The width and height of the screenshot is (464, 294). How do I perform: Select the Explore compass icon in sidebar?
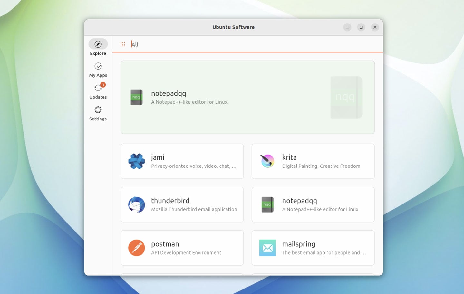tap(98, 44)
